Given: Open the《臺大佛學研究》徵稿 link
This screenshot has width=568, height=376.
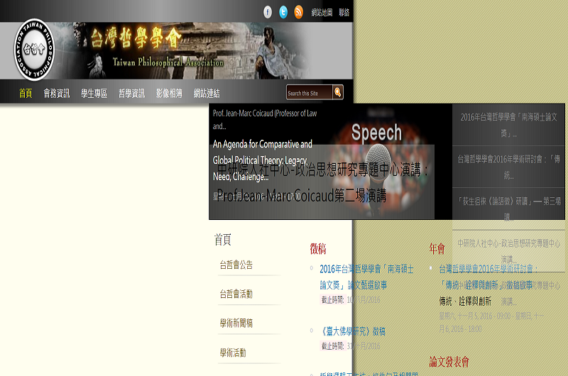Looking at the screenshot, I should (353, 331).
